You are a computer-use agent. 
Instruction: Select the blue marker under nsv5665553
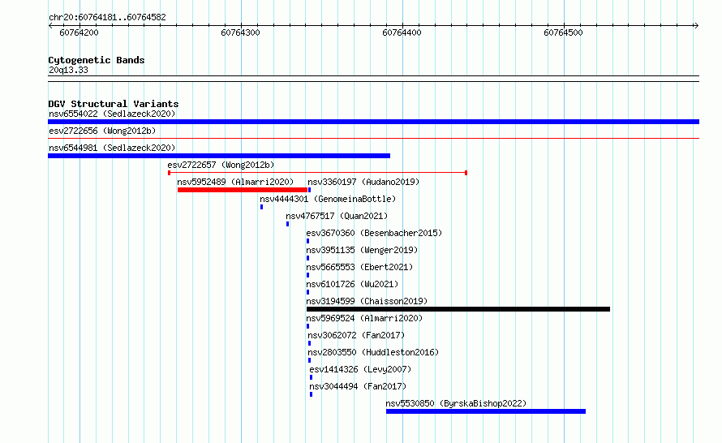(307, 275)
